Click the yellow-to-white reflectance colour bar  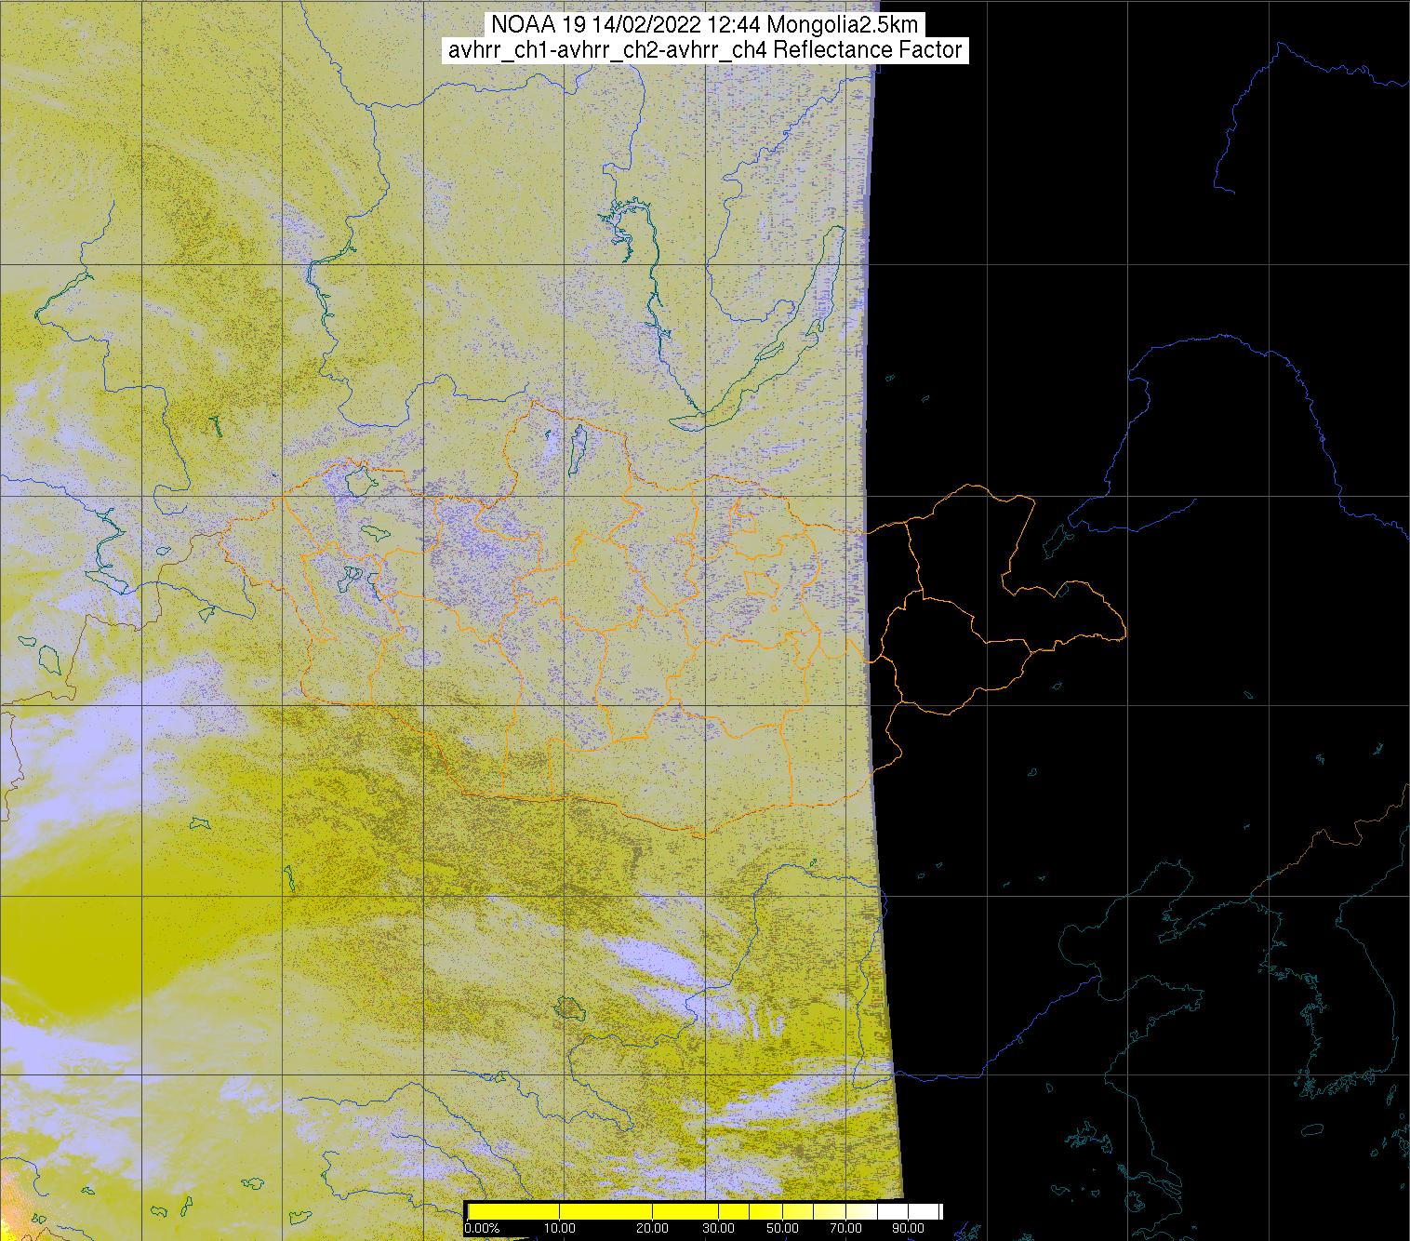click(704, 1210)
